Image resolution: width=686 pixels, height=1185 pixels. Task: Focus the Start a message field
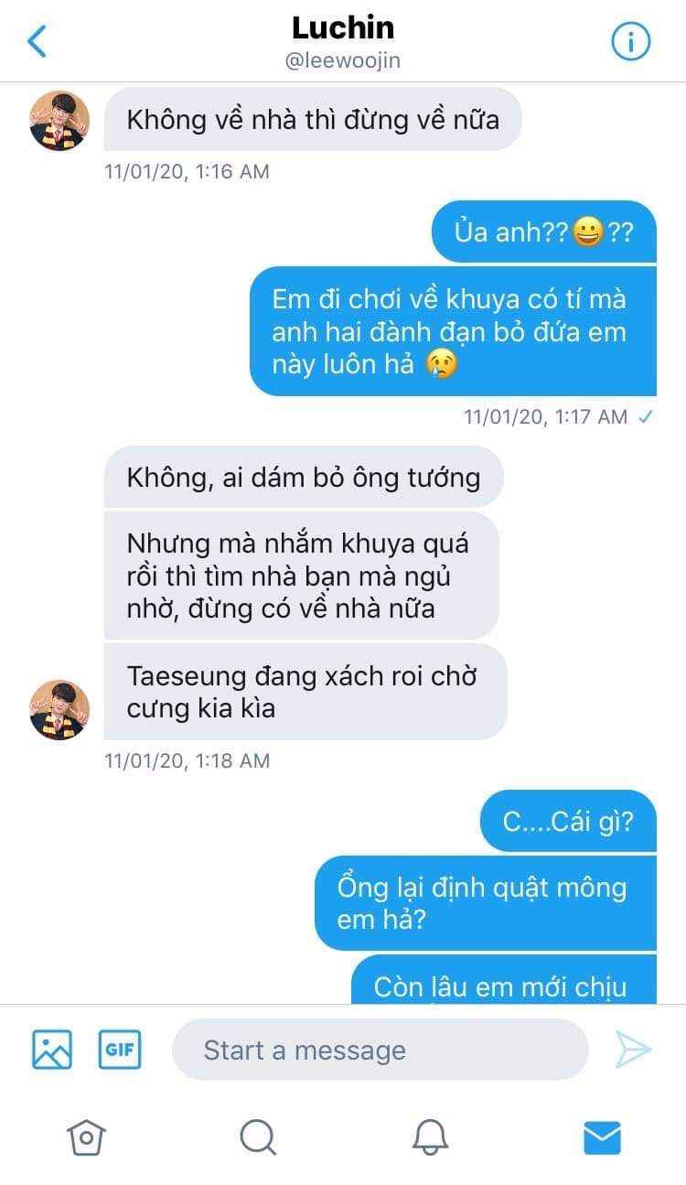point(380,1050)
